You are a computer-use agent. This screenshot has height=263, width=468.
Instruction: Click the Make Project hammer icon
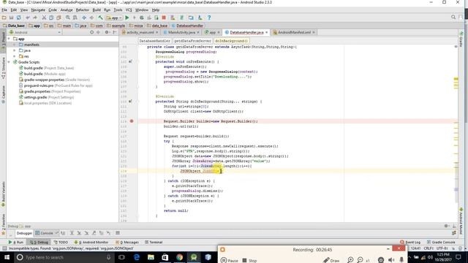coord(100,18)
